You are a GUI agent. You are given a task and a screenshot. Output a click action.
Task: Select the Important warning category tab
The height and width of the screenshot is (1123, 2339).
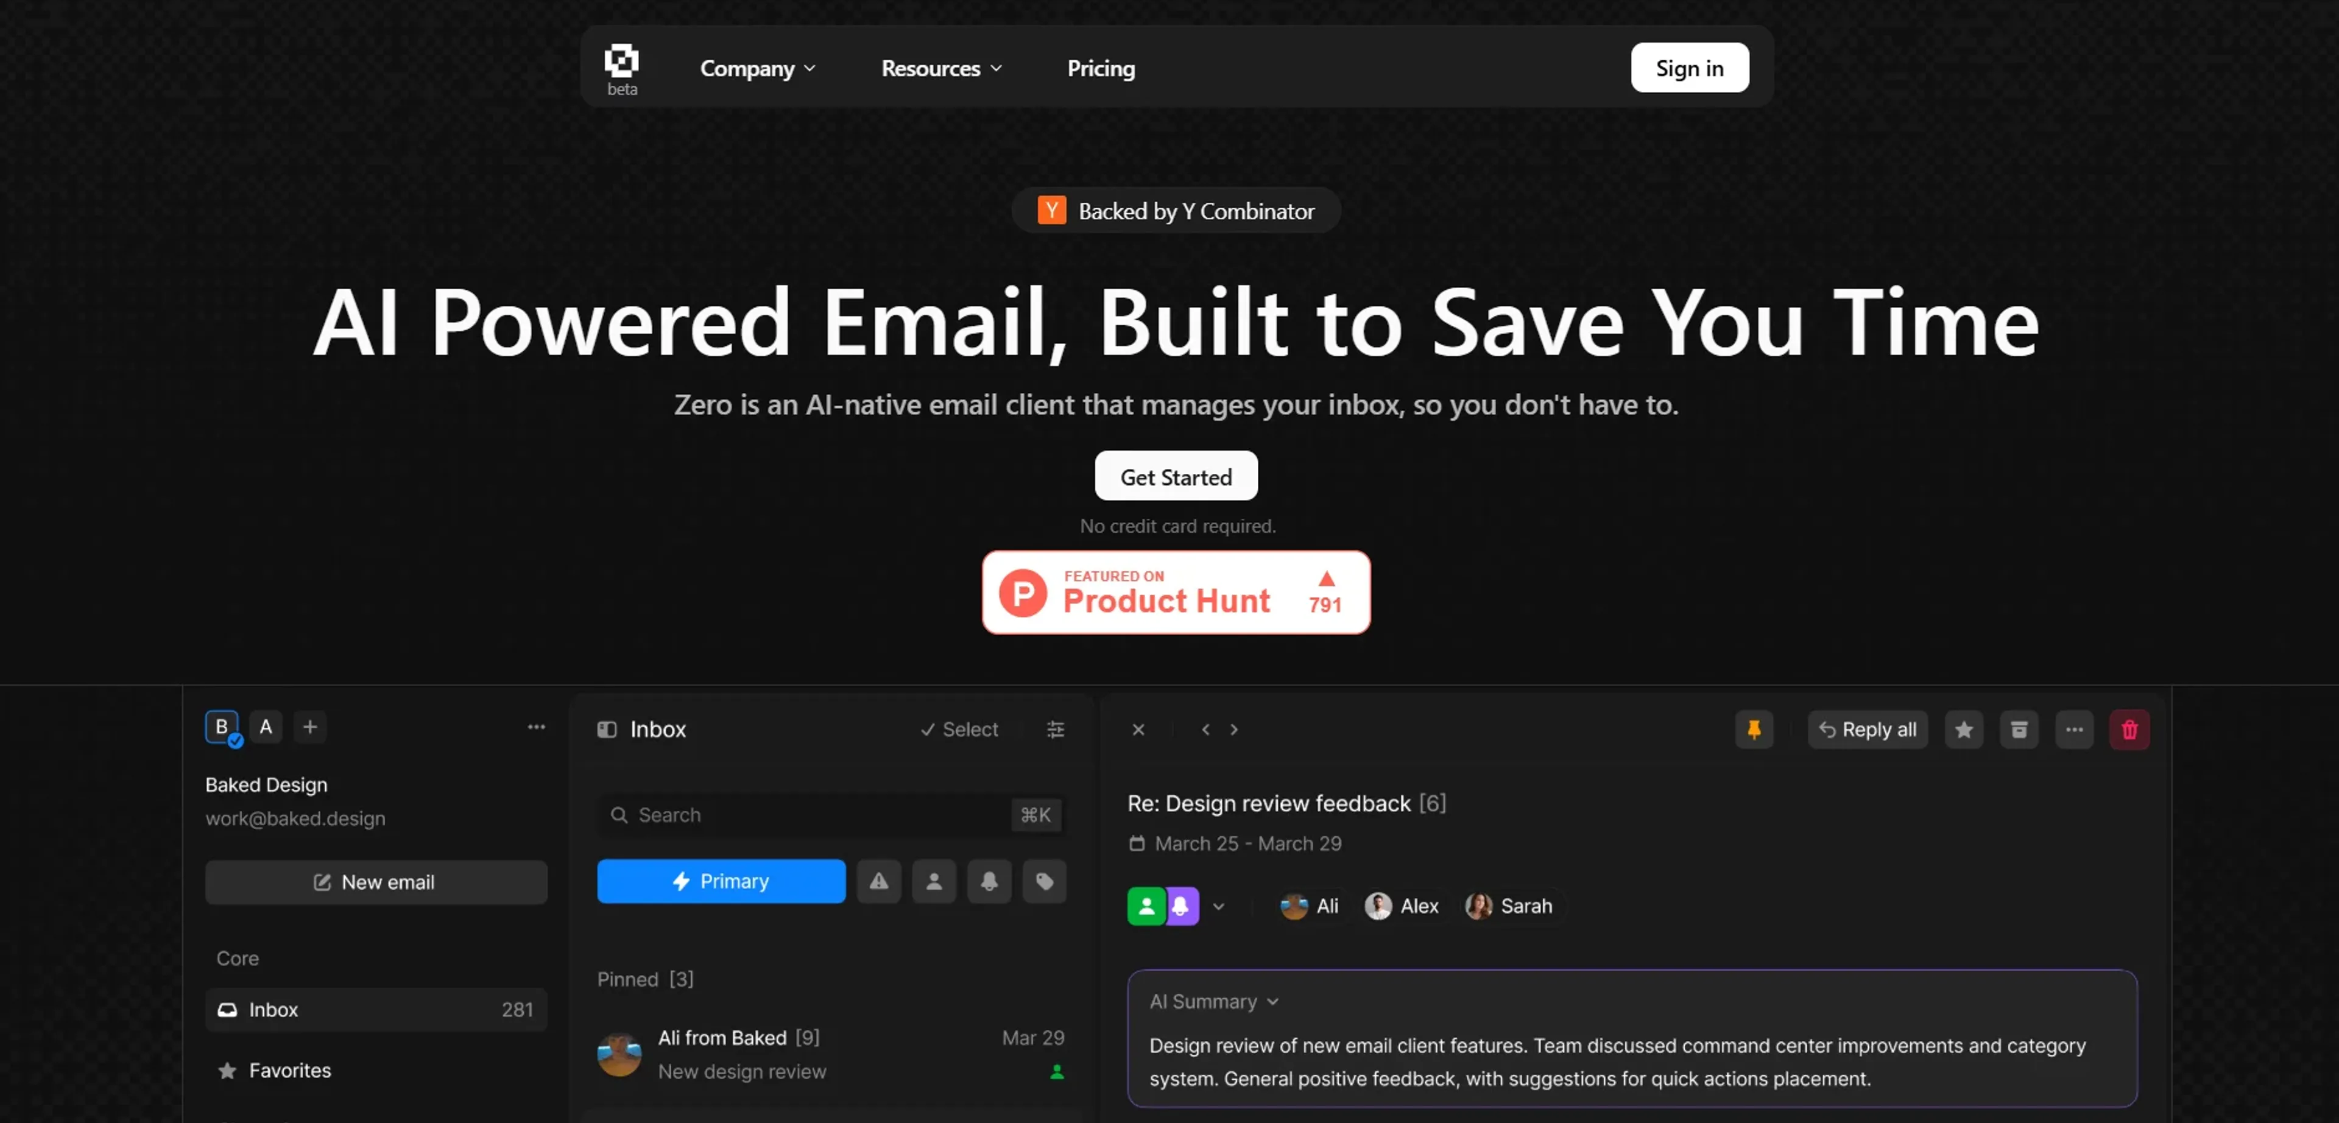tap(879, 881)
